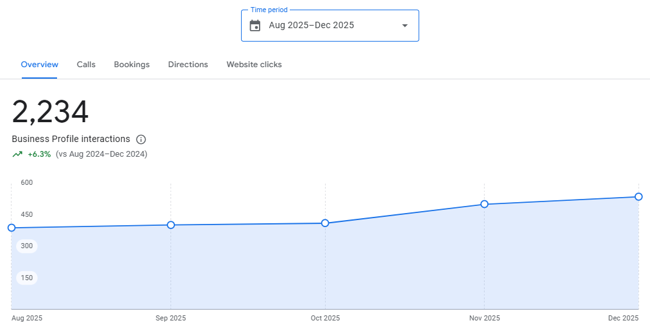Select the Overview tab
Viewport: 650px width, 332px height.
[39, 65]
